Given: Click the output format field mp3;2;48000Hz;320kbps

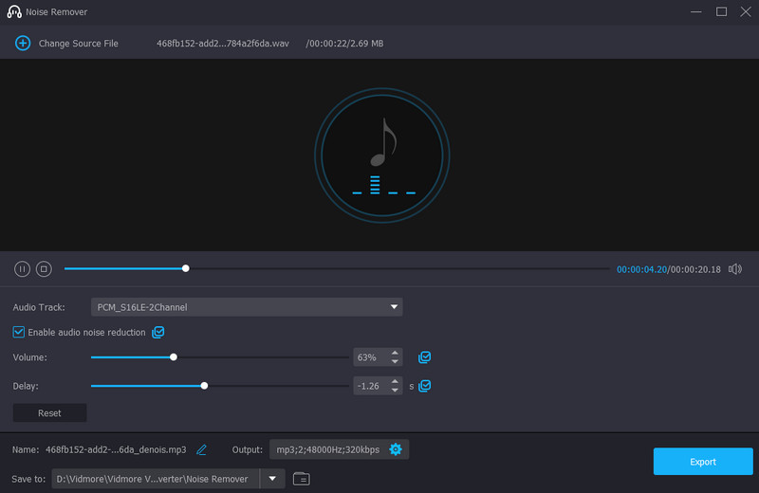Looking at the screenshot, I should tap(326, 449).
